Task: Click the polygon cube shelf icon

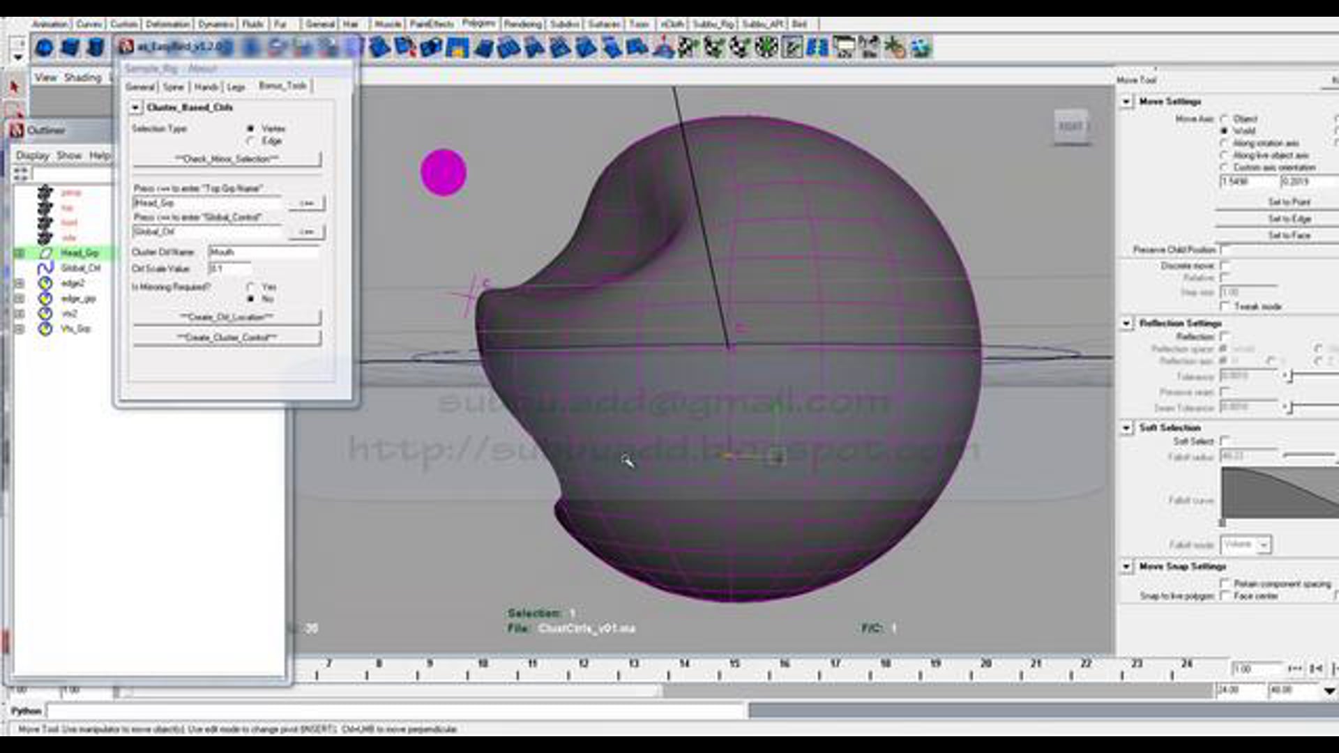Action: pyautogui.click(x=70, y=47)
